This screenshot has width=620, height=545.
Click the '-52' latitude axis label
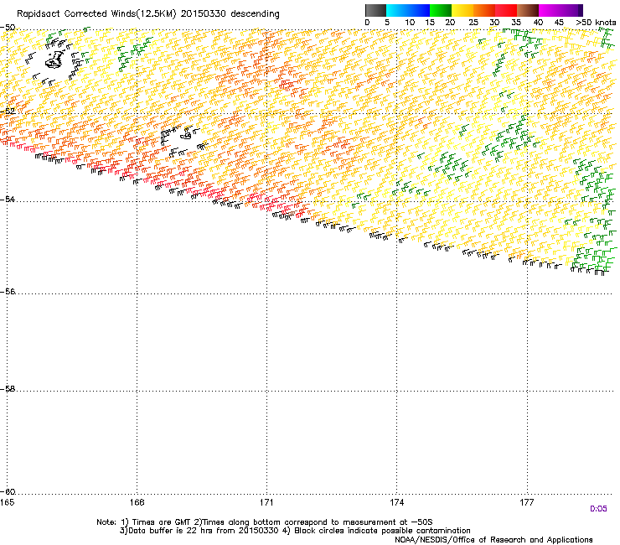(x=8, y=112)
